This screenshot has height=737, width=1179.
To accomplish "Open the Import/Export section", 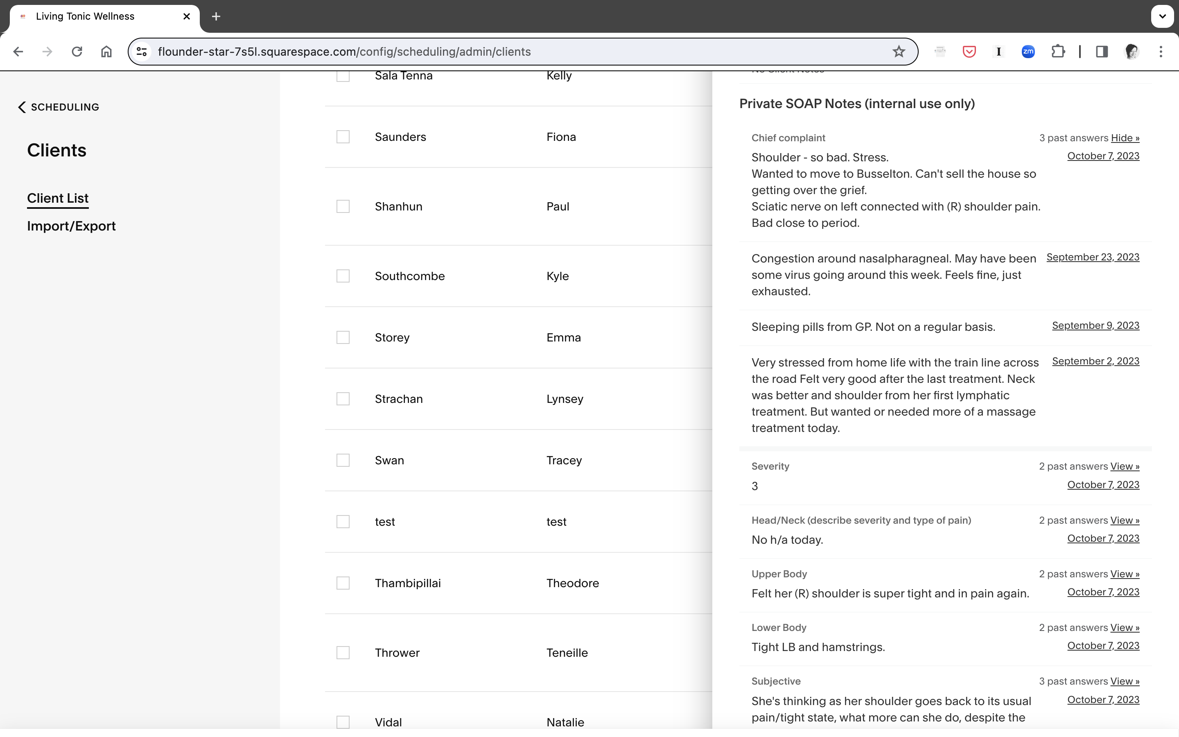I will [71, 226].
